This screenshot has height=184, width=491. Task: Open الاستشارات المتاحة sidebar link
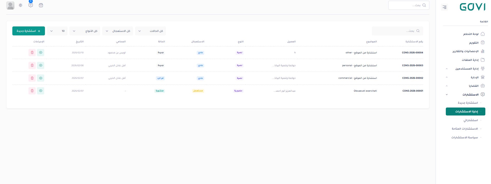click(465, 129)
